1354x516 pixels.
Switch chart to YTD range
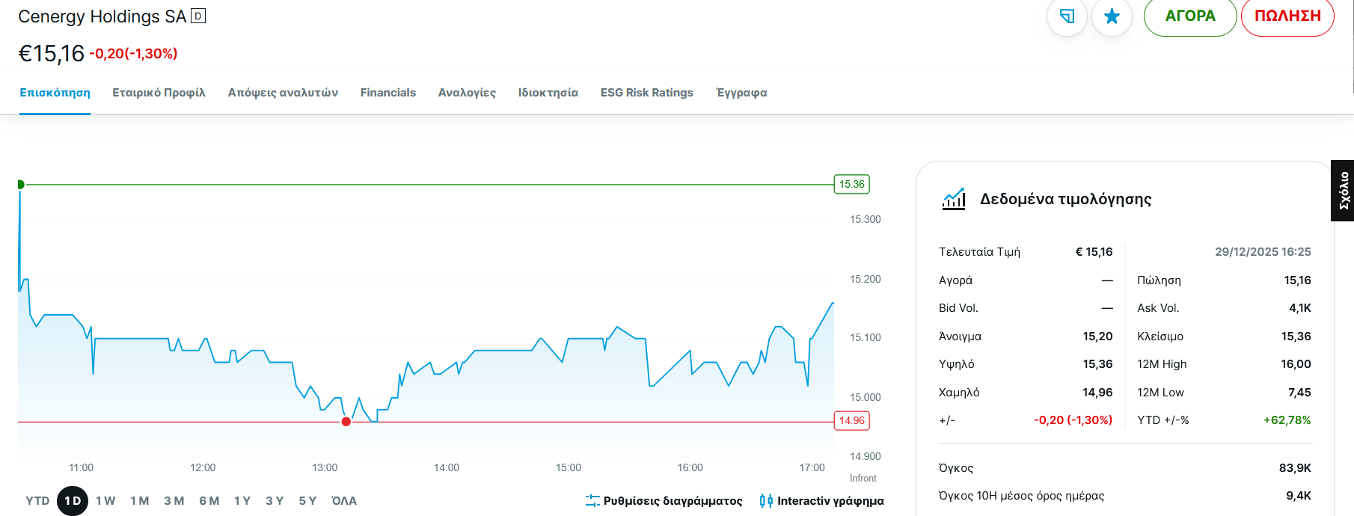point(37,501)
